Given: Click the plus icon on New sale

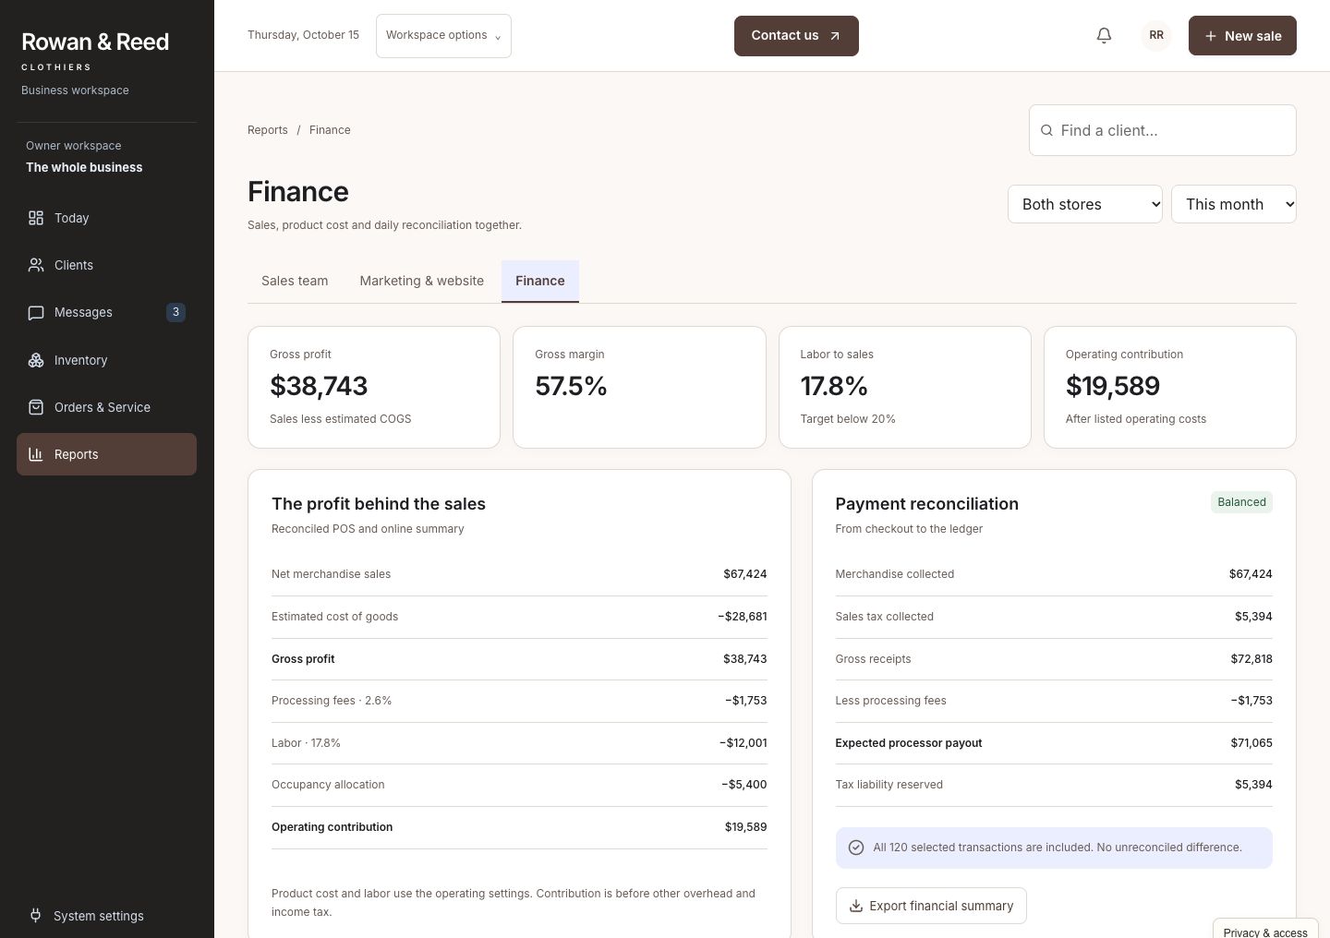Looking at the screenshot, I should coord(1211,36).
